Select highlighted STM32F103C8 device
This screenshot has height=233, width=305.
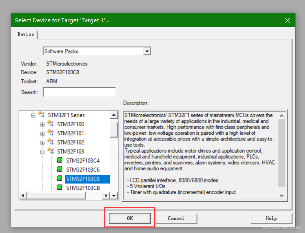[87, 179]
